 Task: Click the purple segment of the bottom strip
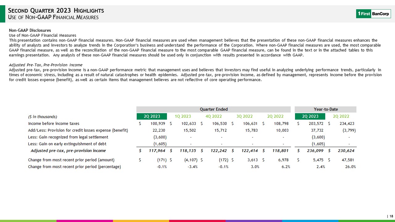click(x=254, y=221)
